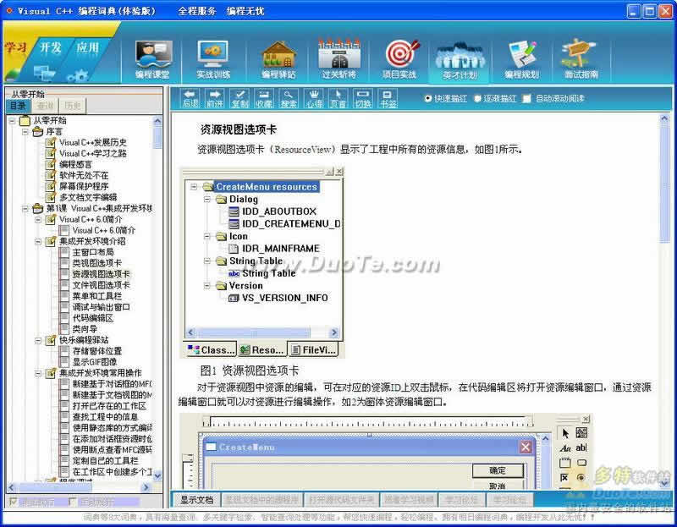Open bookmarks with the 书签 icon
Image resolution: width=677 pixels, height=527 pixels.
click(388, 98)
